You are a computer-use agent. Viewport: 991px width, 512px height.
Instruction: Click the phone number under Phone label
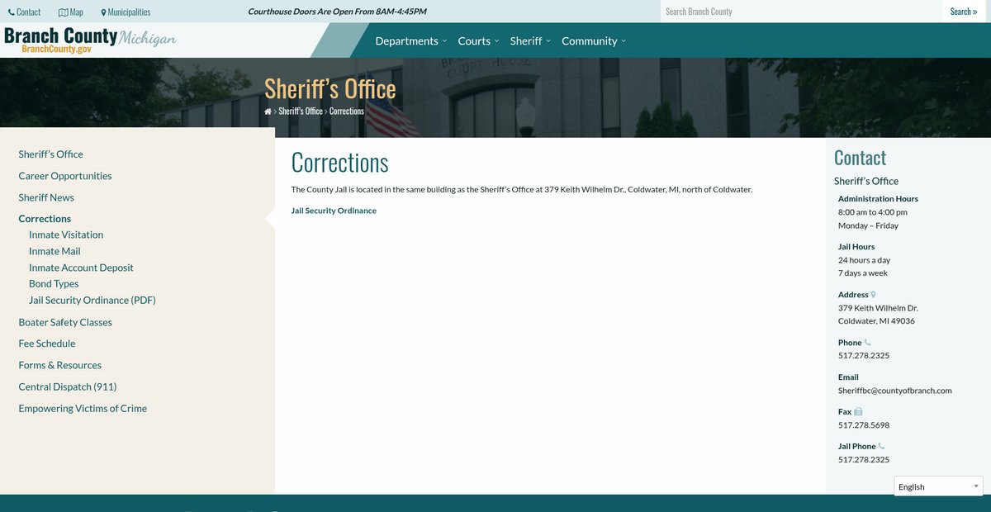click(864, 356)
